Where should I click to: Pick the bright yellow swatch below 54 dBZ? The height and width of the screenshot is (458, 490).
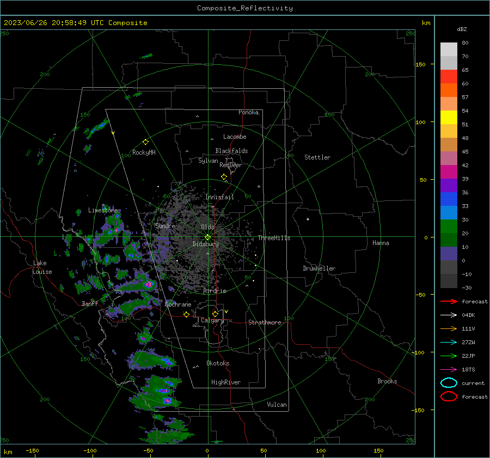click(x=449, y=118)
